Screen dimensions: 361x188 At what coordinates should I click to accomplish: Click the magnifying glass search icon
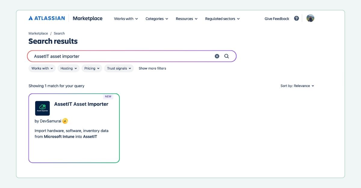[x=227, y=56]
